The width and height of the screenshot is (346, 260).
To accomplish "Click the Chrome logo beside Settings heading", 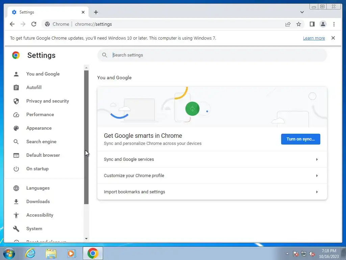I will tap(16, 55).
